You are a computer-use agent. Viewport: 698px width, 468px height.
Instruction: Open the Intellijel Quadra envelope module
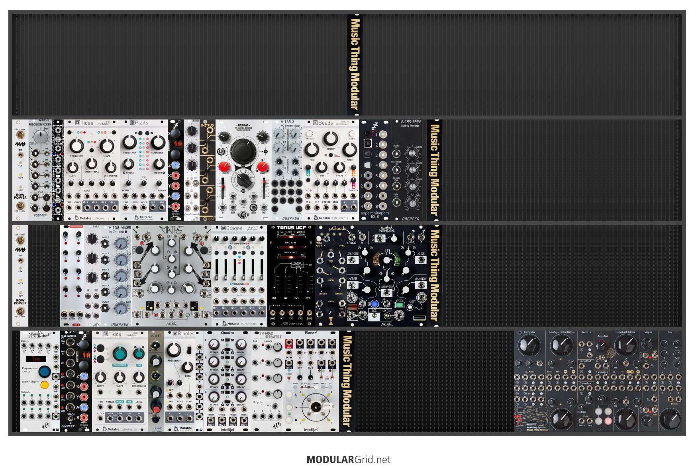(x=227, y=382)
